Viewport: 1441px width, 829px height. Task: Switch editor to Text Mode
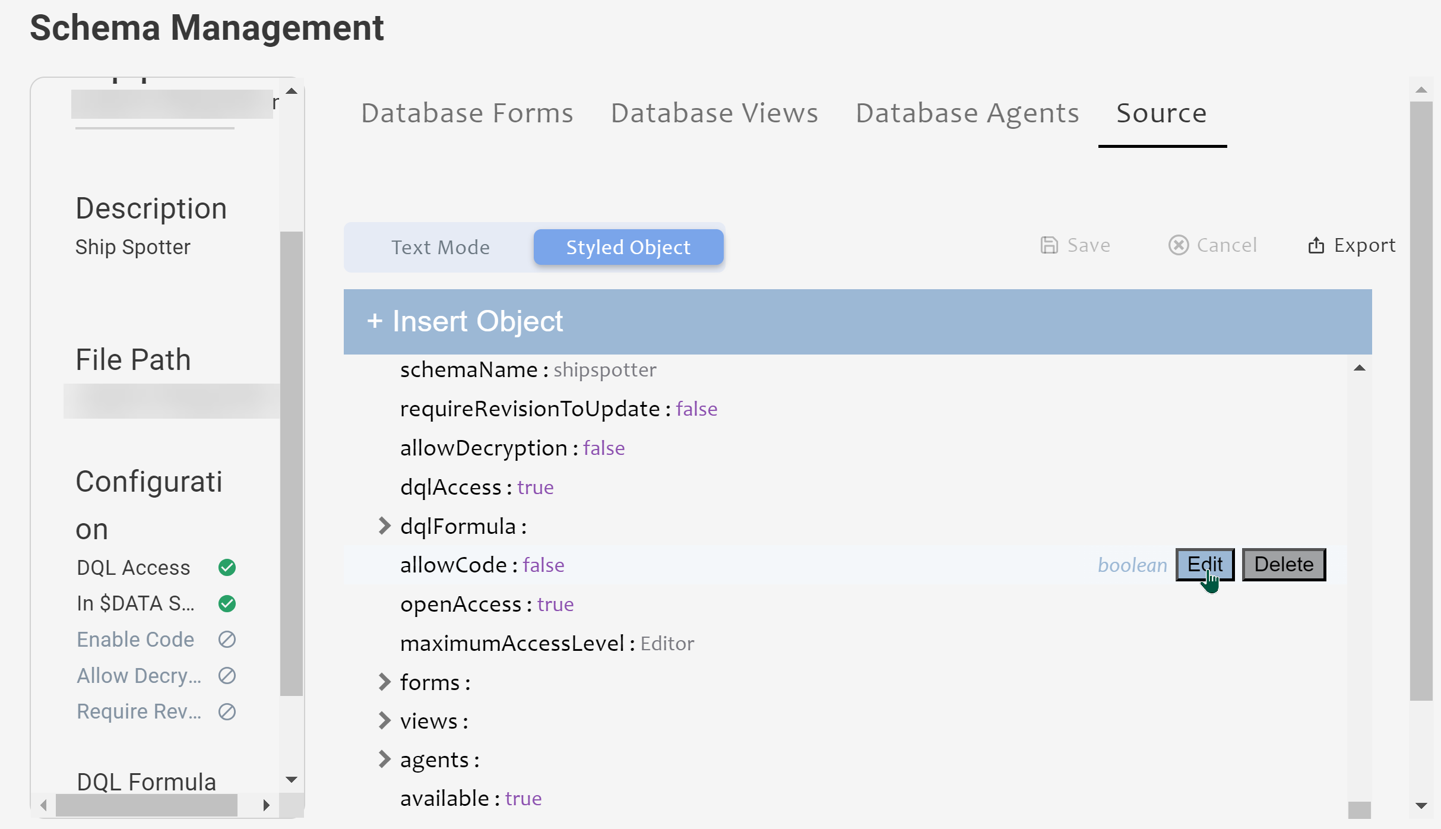pos(441,247)
